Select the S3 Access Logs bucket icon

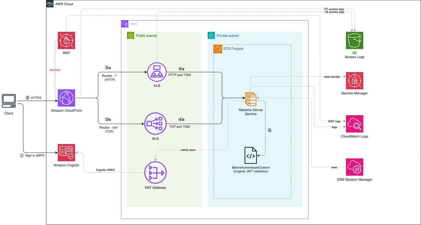(x=354, y=41)
